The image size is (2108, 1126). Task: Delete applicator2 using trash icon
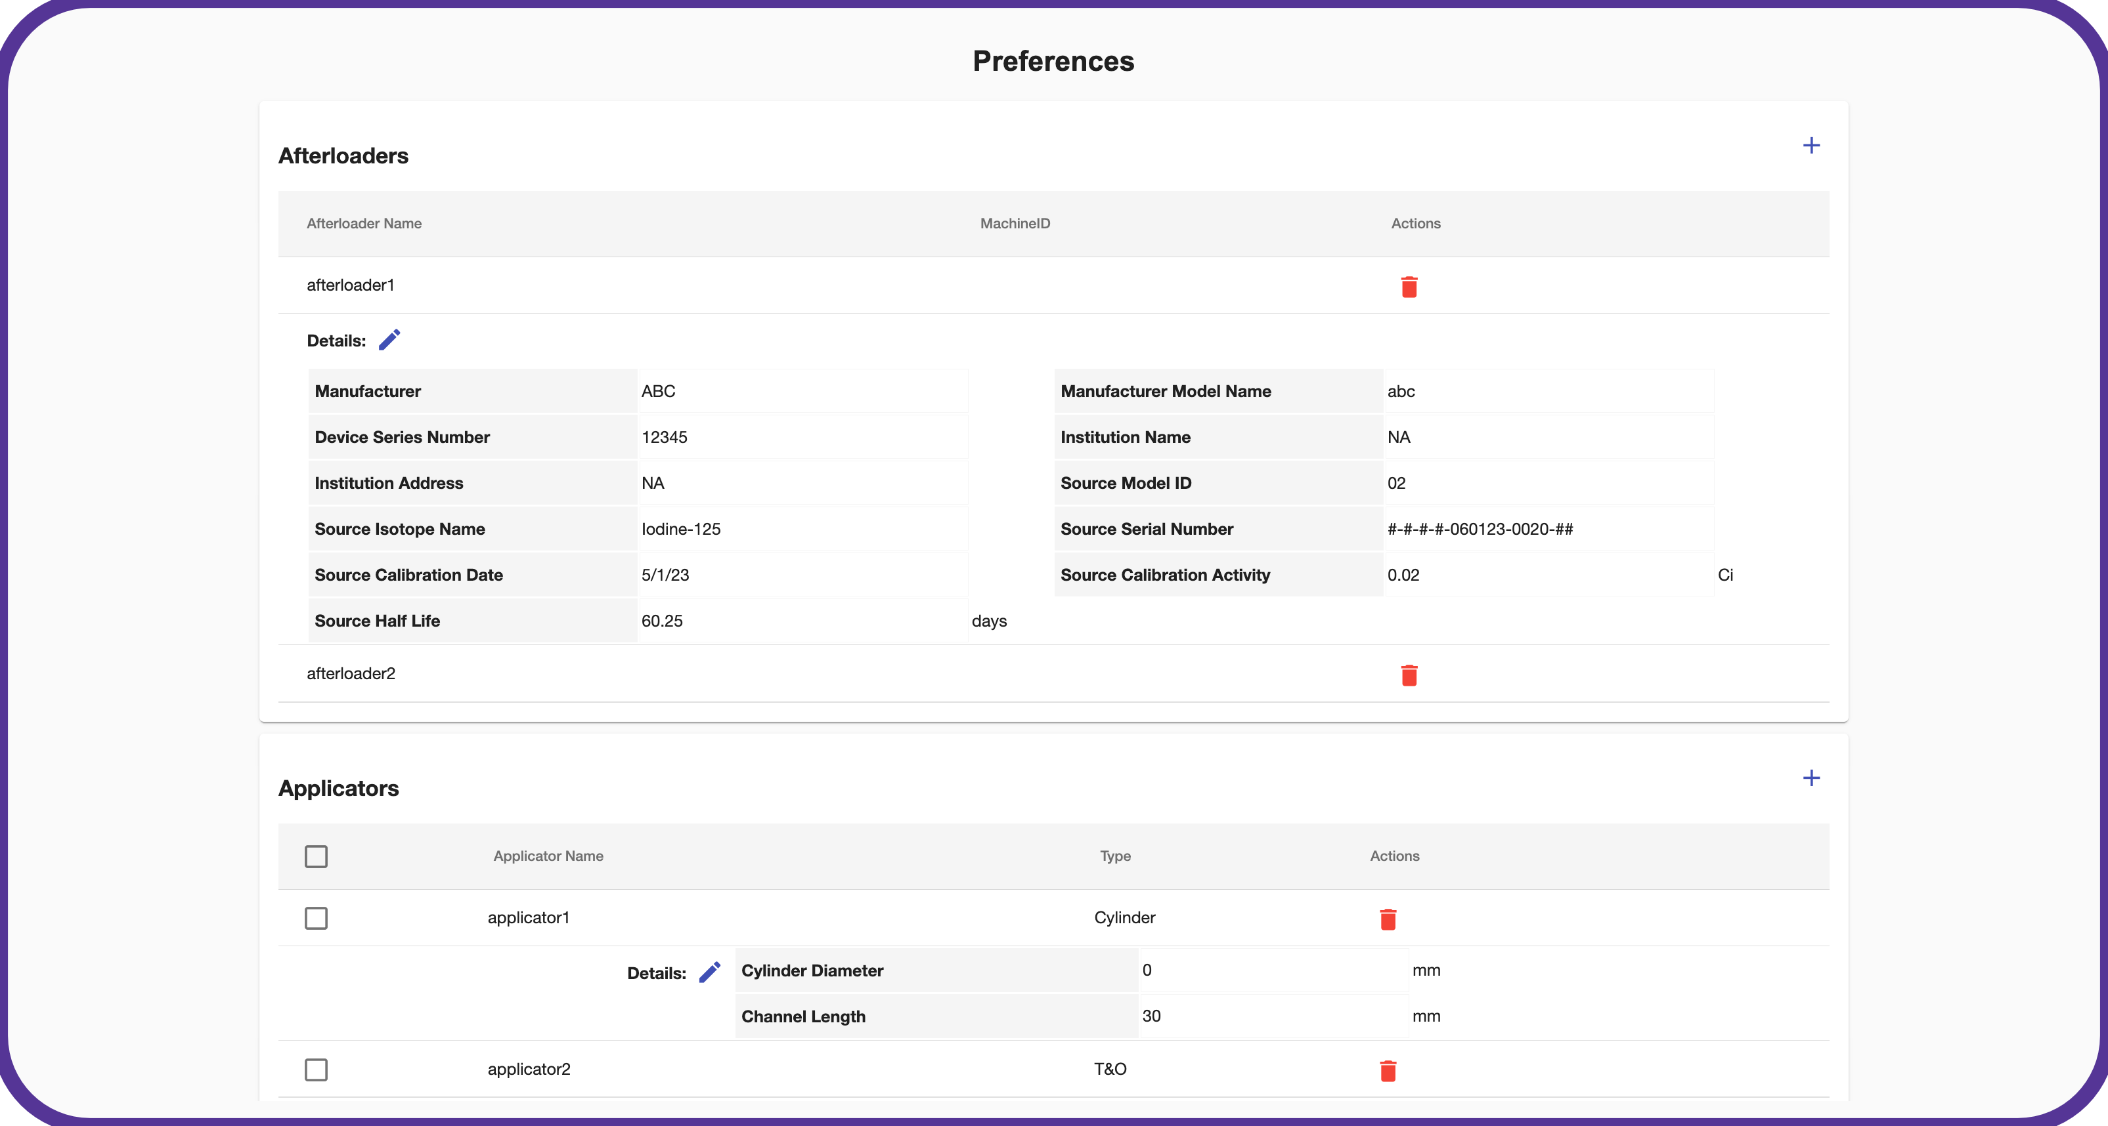point(1388,1070)
